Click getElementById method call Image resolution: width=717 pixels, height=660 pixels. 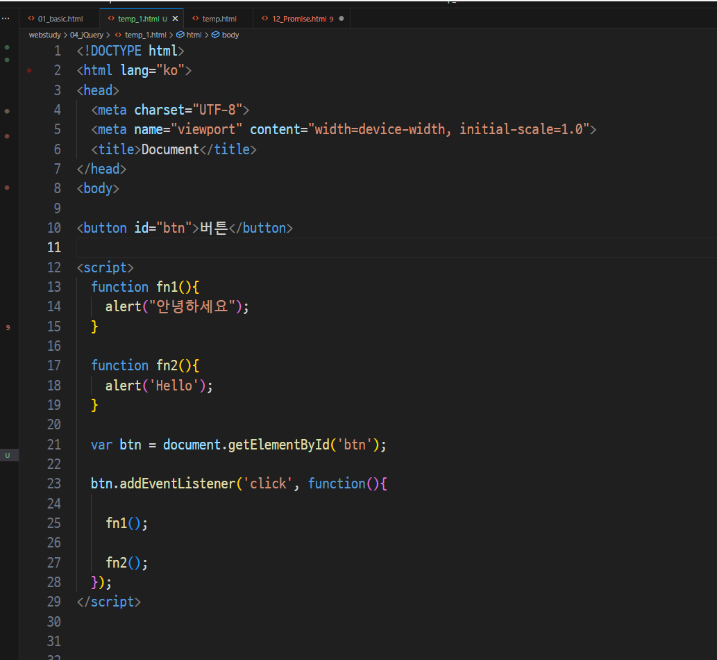pos(278,445)
